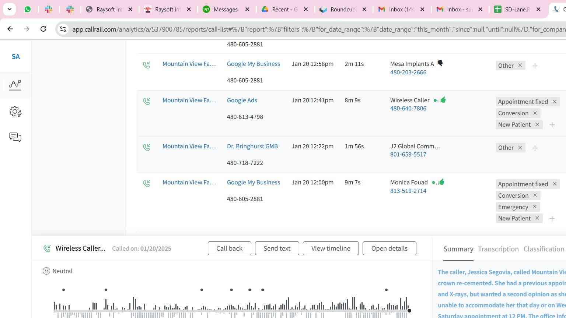Expand the browser tab search dropdown
Screen dimensions: 566x318
(9, 9)
